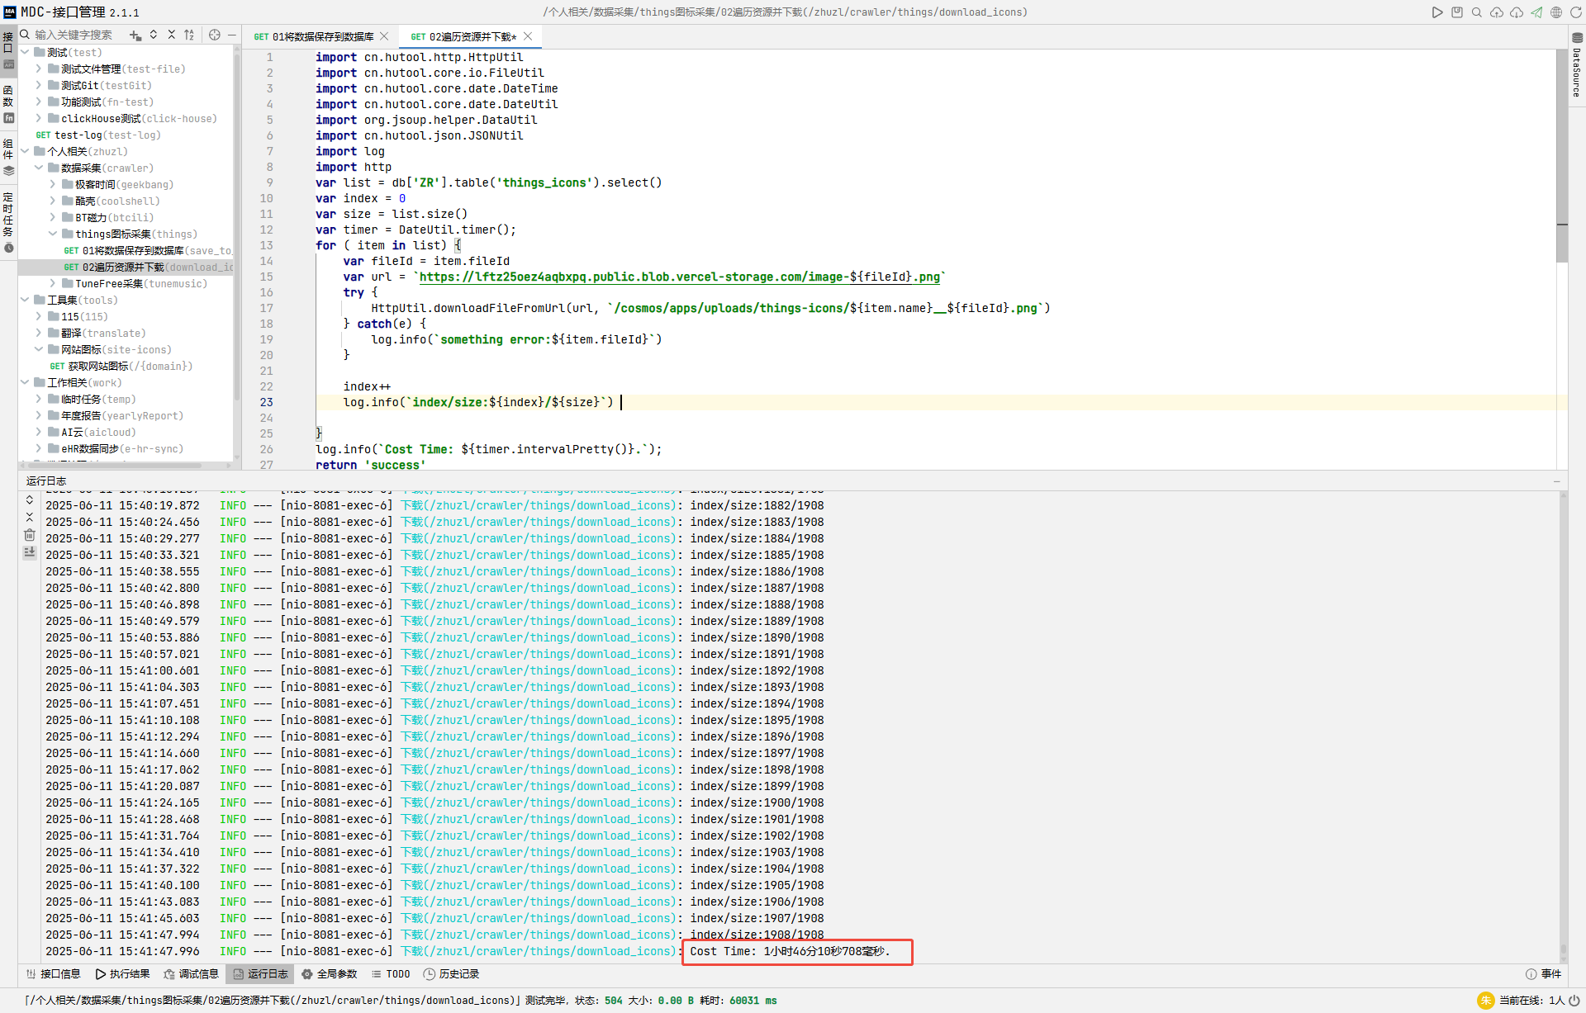Click the refresh icon in top toolbar
Image resolution: width=1586 pixels, height=1013 pixels.
tap(1575, 12)
